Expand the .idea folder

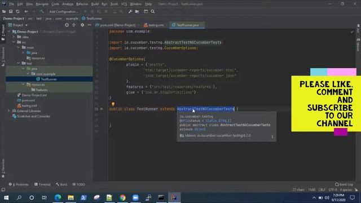coord(14,37)
